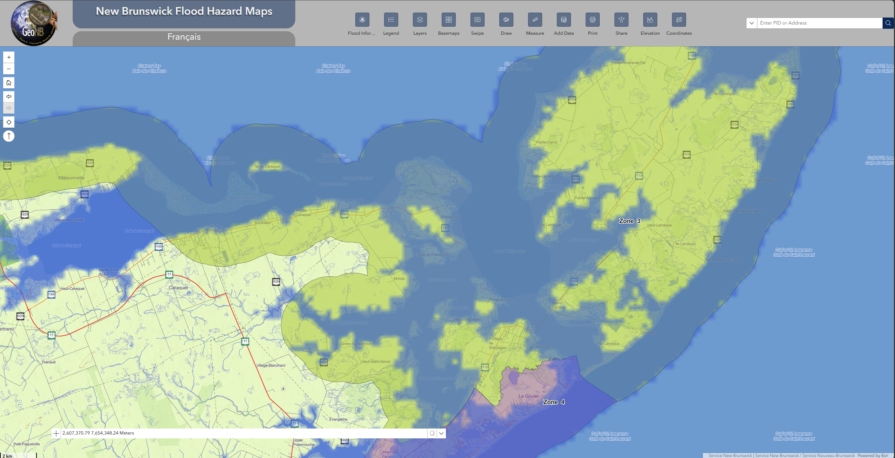This screenshot has width=895, height=458.
Task: Copy the coordinates with clipboard icon
Action: [x=432, y=433]
